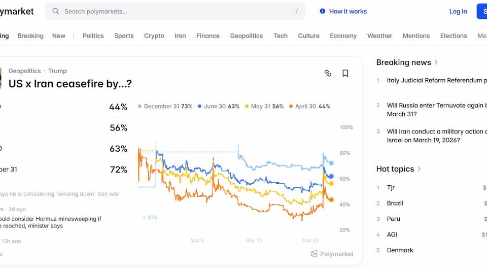The width and height of the screenshot is (487, 268).
Task: Focus the Search polymarkets input field
Action: pos(175,12)
